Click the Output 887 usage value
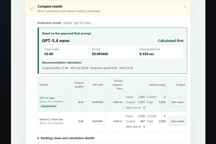 click(x=143, y=121)
